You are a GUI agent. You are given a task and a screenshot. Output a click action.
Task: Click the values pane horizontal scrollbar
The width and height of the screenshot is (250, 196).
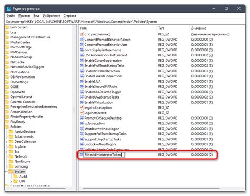[x=151, y=189]
